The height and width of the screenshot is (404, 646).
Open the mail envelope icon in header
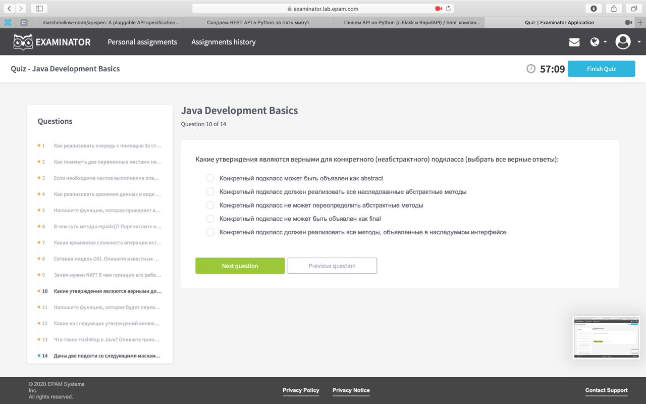pos(574,42)
